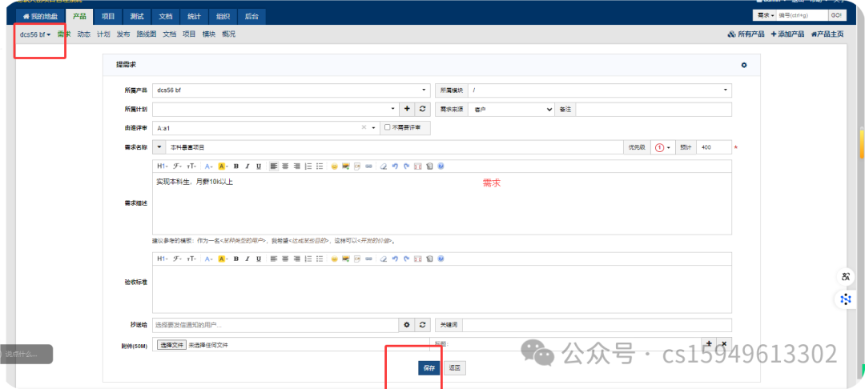The image size is (865, 389).
Task: Align left in 需求描述 editor toolbar
Action: pyautogui.click(x=274, y=166)
